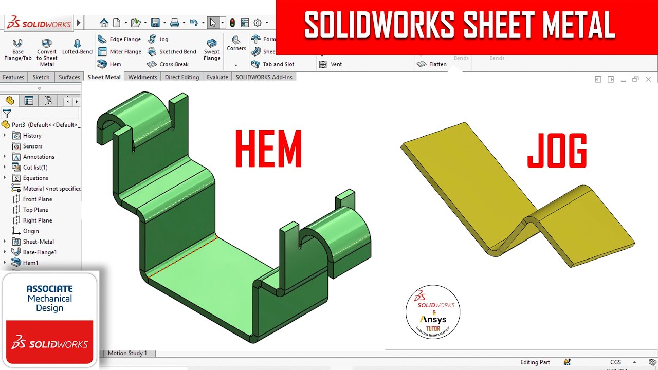Select the Front Plane item

(x=32, y=199)
